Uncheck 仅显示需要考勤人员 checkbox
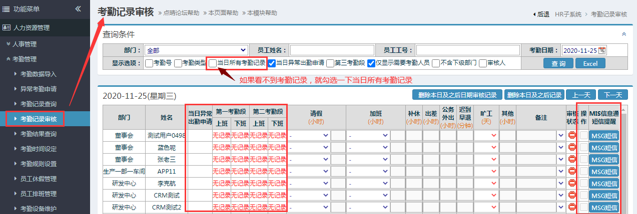637x214 pixels. click(371, 63)
